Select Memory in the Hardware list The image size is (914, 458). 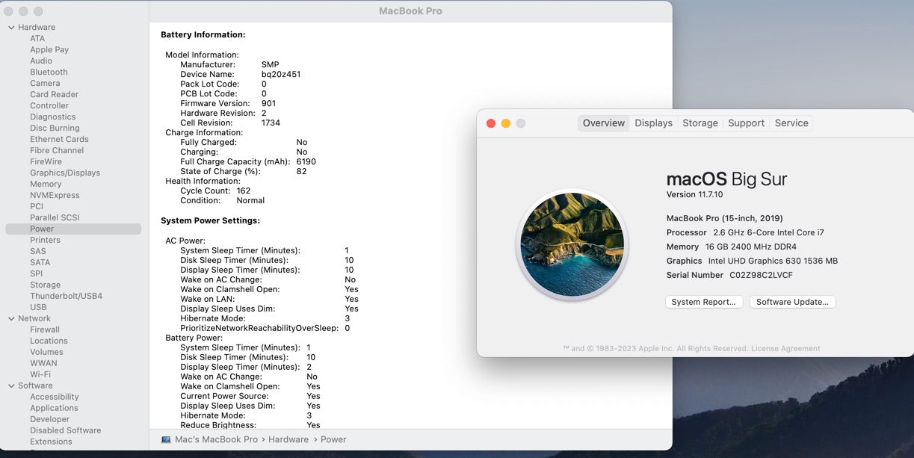(46, 184)
